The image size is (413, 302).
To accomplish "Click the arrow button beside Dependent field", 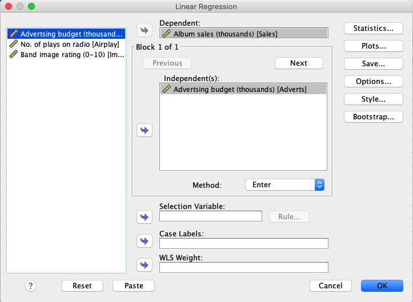I will pos(145,30).
